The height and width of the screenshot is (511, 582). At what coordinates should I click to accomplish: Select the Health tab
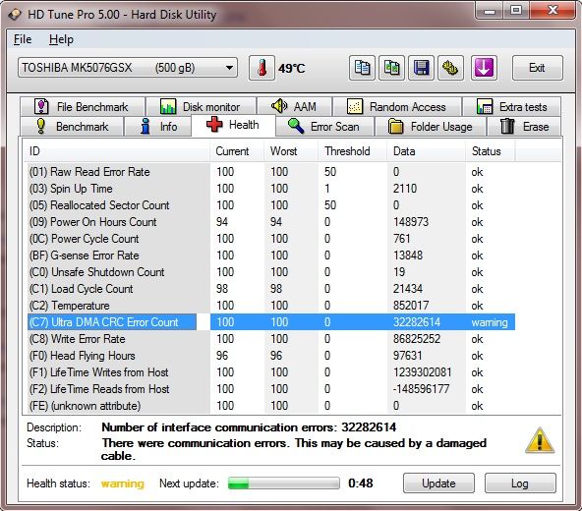233,125
